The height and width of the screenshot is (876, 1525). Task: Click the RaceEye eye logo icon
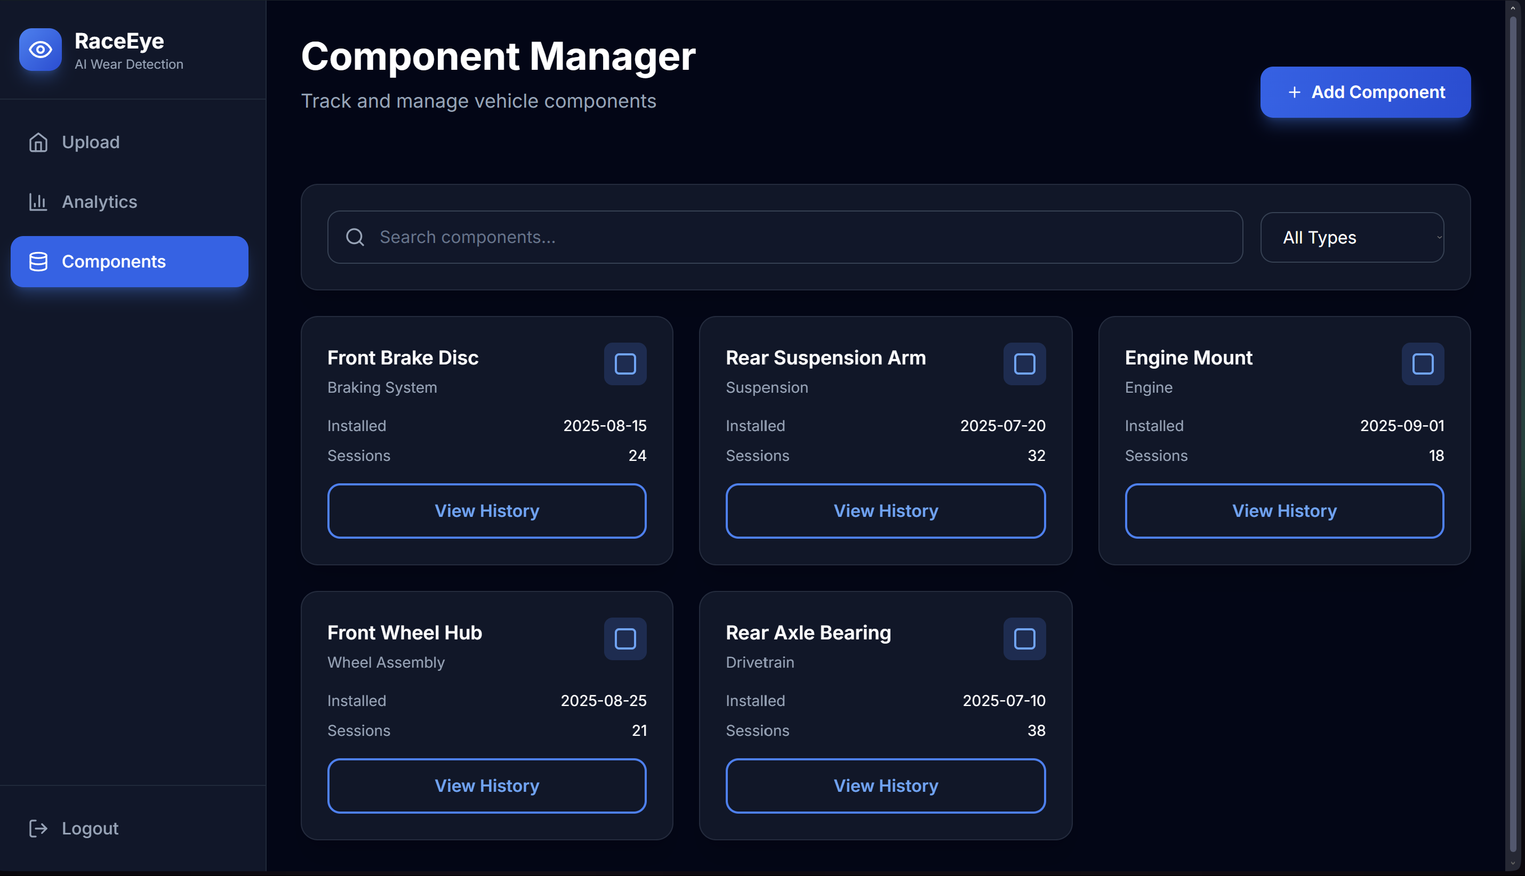pyautogui.click(x=41, y=50)
